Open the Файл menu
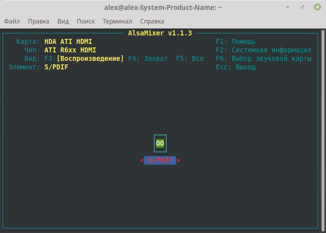326x233 pixels. click(x=12, y=21)
